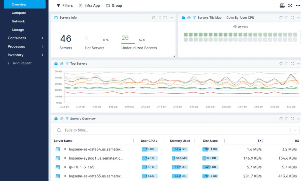
Task: Click the 668.6 MB memory value
Action: click(180, 158)
